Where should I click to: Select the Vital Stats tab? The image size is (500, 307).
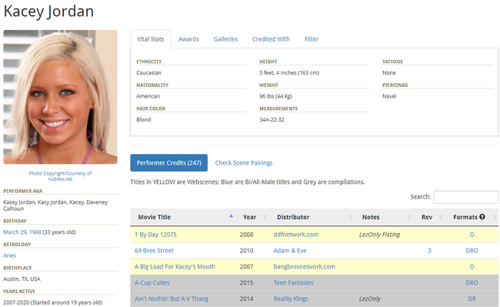click(x=151, y=39)
